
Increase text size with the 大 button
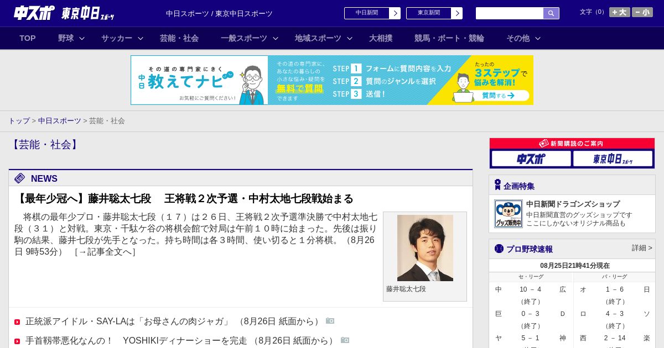click(x=620, y=12)
